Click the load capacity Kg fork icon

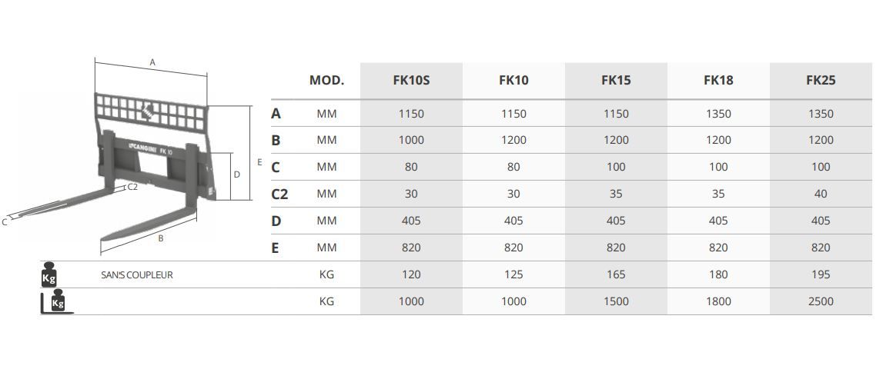53,302
